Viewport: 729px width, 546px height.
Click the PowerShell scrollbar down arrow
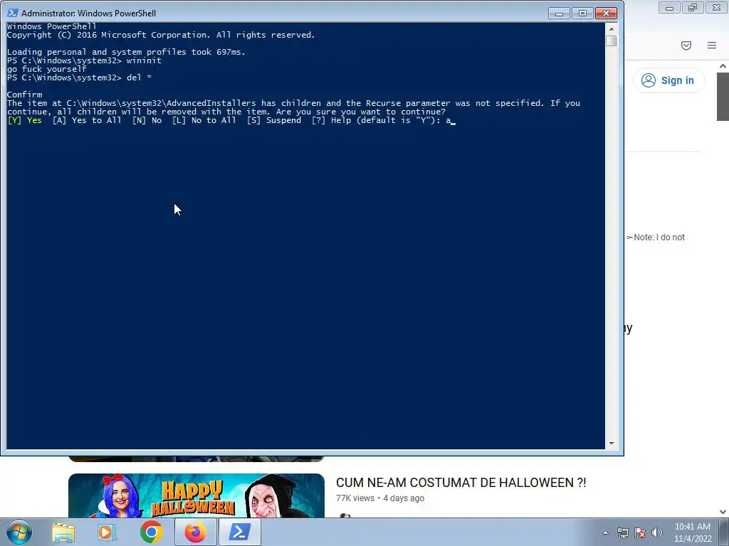click(612, 444)
